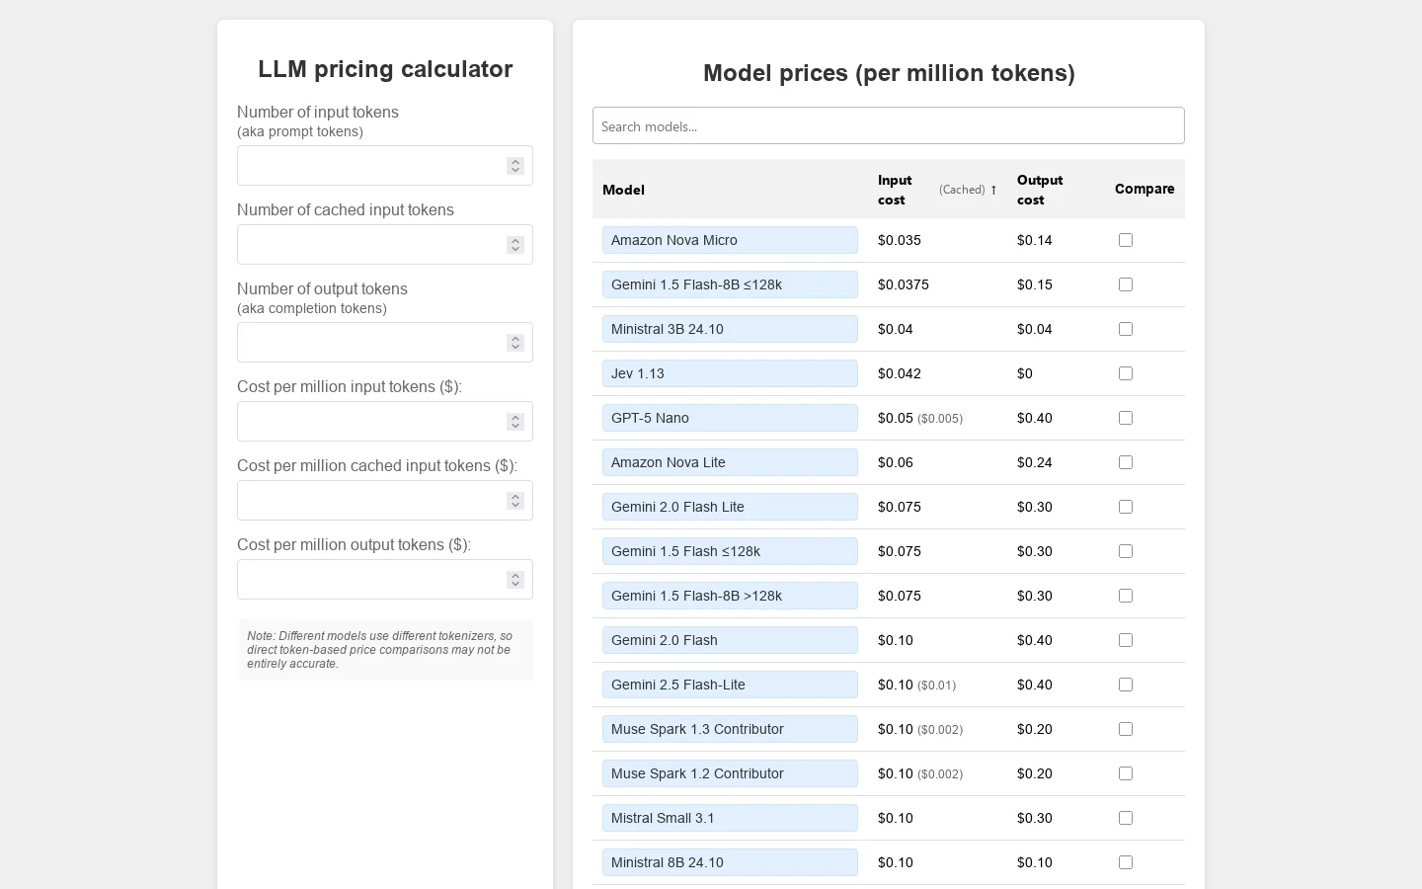This screenshot has width=1422, height=889.
Task: Select the Mistral Small 3.1 model
Action: (730, 818)
